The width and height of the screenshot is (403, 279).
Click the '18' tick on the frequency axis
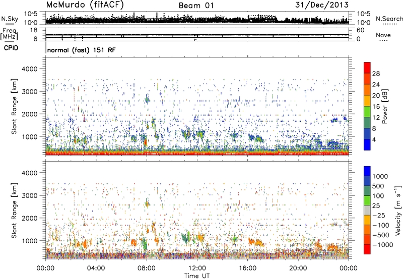(x=33, y=30)
